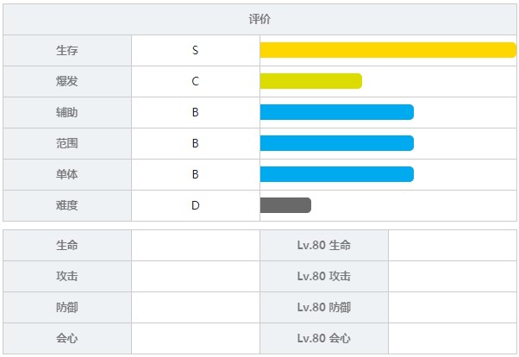Click the 评价 table header
Screen dimensions: 519x357
tap(259, 19)
